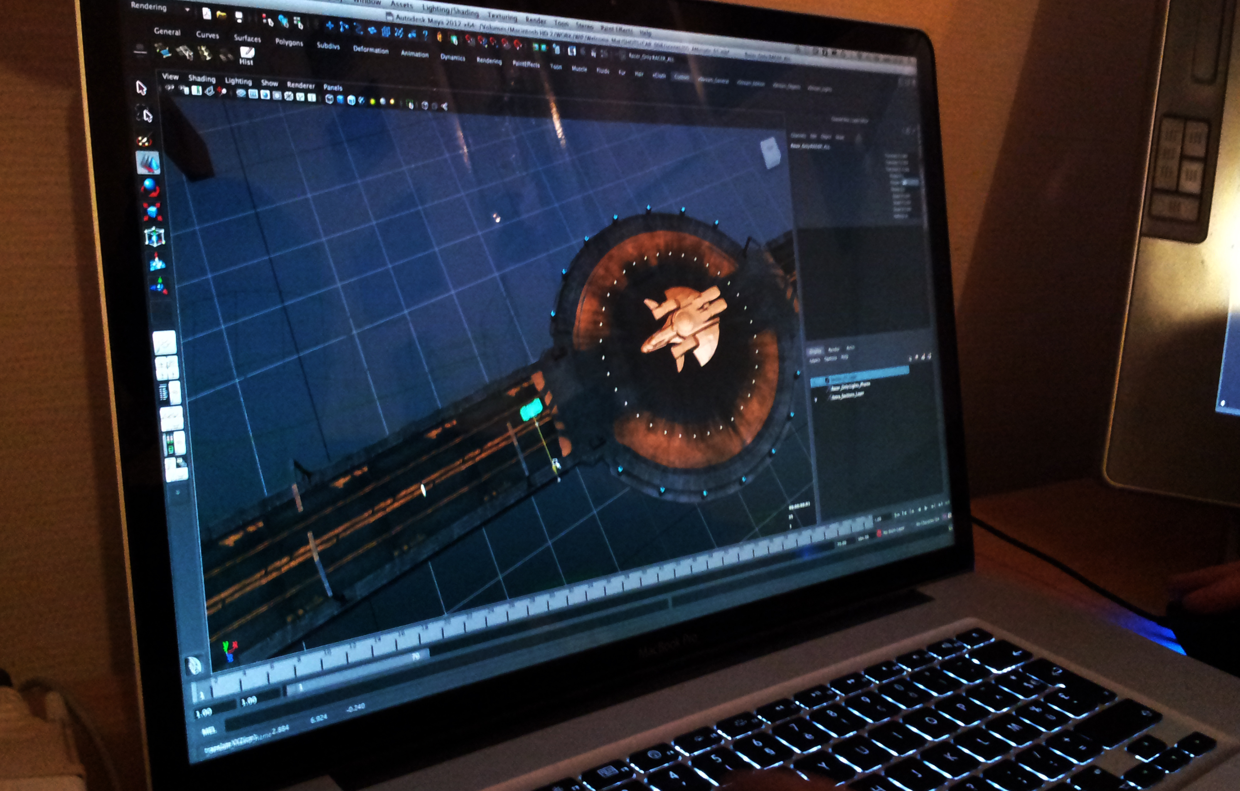Open the Assets main menu
1240x791 pixels.
401,5
